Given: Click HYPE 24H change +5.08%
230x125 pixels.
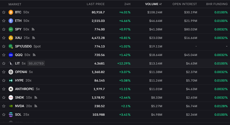Looking at the screenshot, I should point(125,81).
